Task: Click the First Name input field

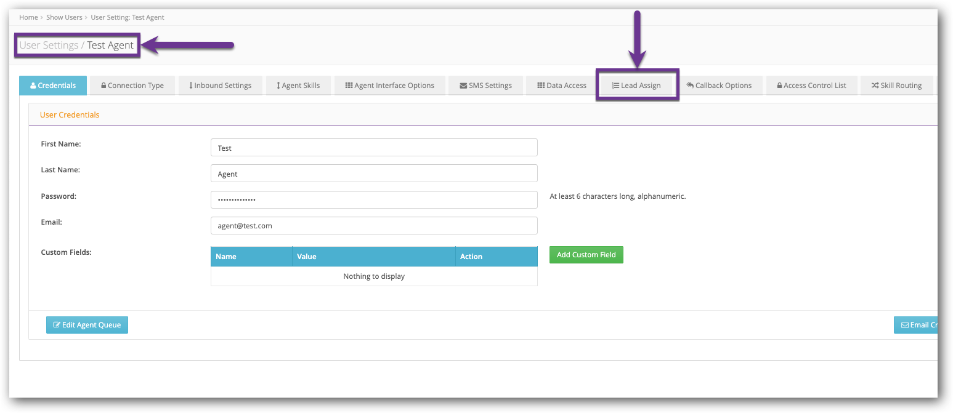Action: point(374,147)
